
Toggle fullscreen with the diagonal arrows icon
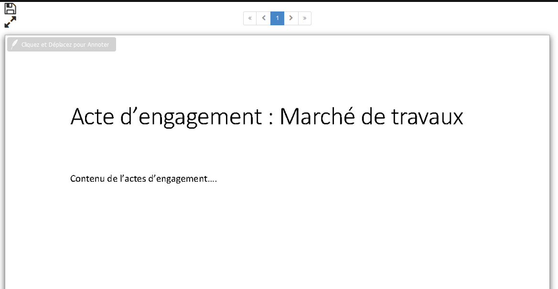10,22
